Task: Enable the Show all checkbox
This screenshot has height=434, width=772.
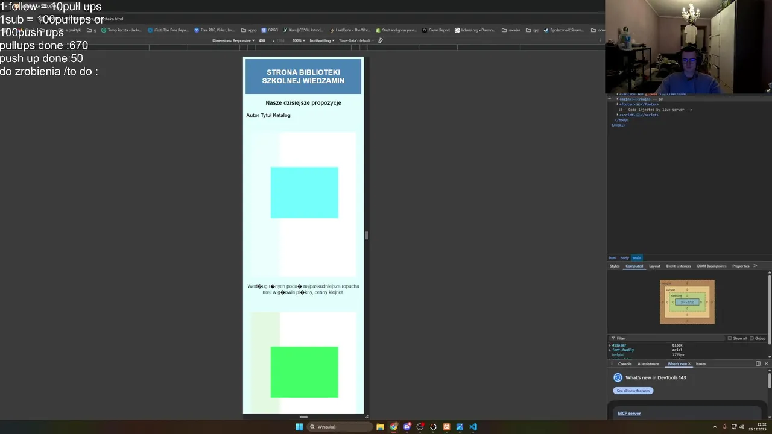Action: coord(730,338)
